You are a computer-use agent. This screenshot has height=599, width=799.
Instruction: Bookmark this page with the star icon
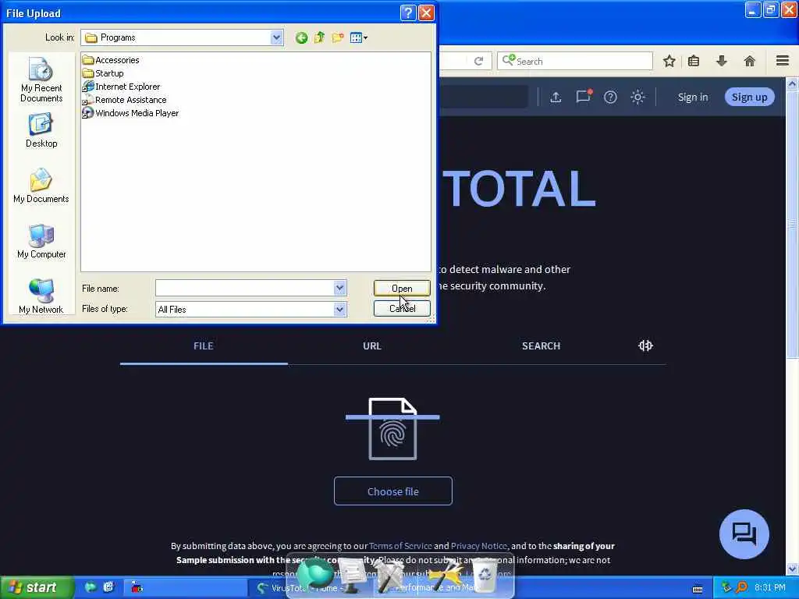tap(669, 62)
